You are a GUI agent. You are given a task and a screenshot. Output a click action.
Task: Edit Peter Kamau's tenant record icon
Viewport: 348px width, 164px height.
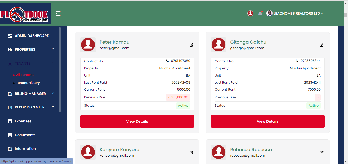191,45
